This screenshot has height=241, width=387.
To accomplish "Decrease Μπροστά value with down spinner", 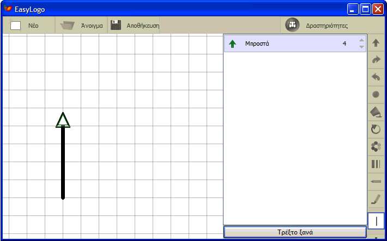I will [x=361, y=47].
